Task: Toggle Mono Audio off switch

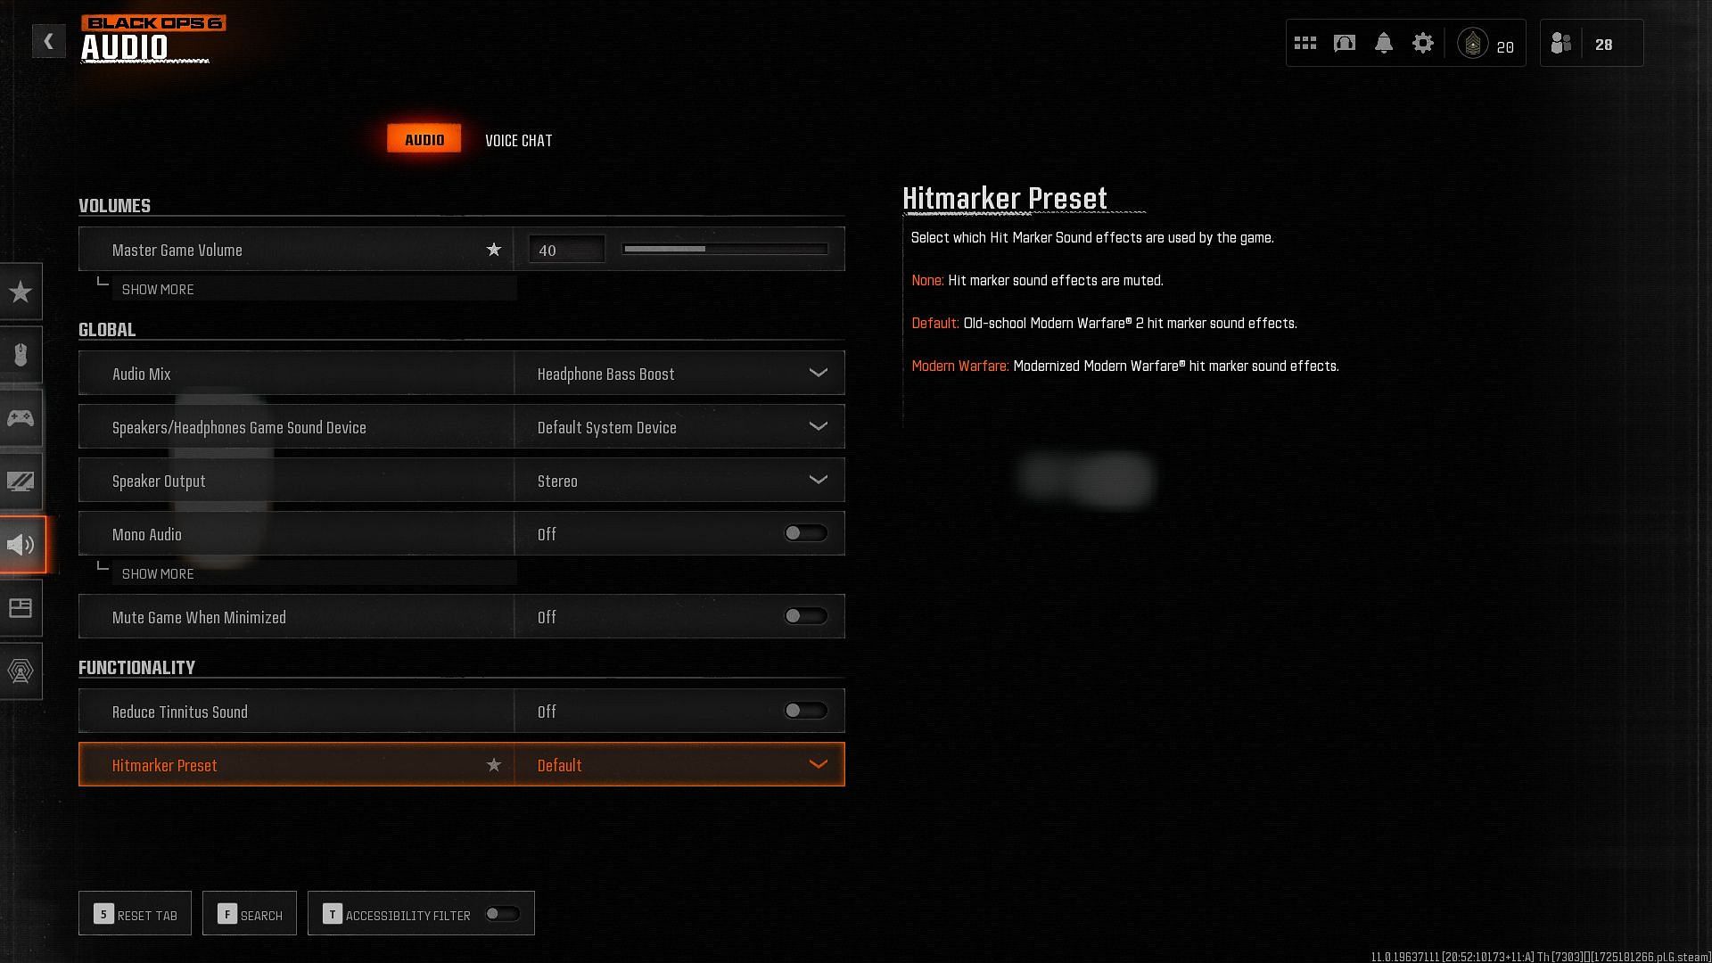Action: coord(805,532)
